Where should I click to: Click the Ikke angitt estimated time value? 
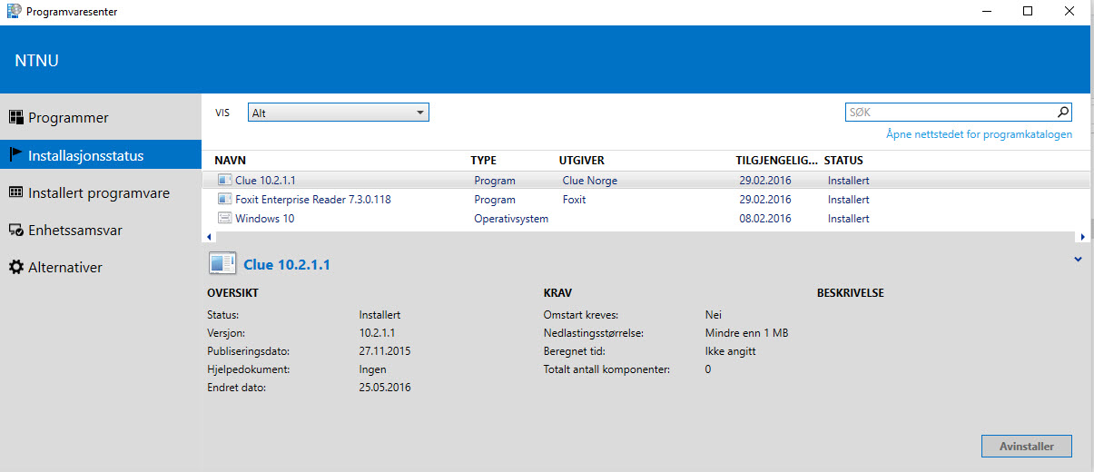click(x=731, y=351)
